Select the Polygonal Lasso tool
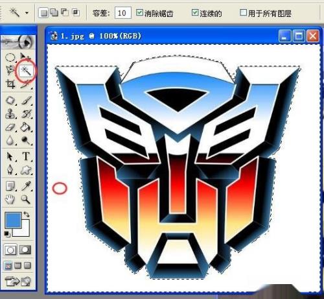This screenshot has height=299, width=324. (10, 71)
